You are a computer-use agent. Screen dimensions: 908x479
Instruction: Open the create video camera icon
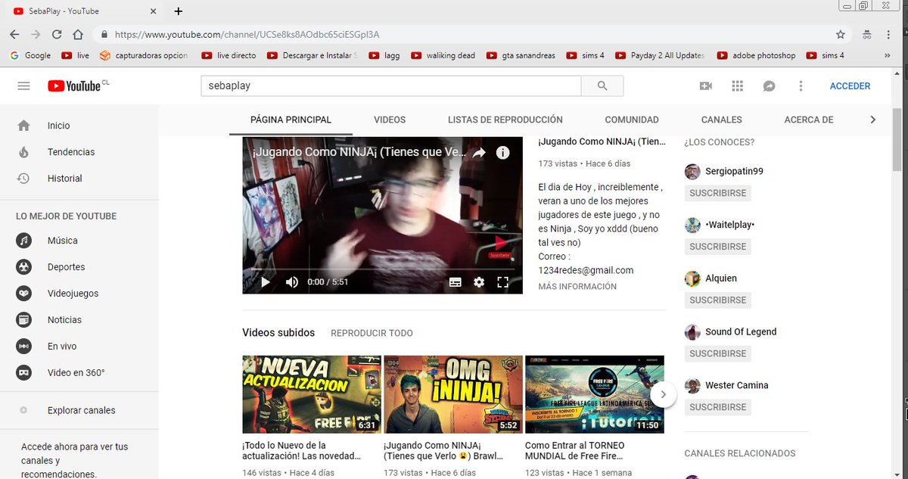pyautogui.click(x=706, y=86)
